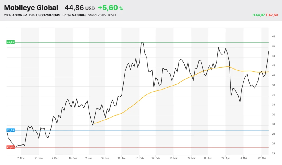Screen dimensions: 282x165
Task: Click the 24. Apr date on the x-axis
Action: click(225, 158)
